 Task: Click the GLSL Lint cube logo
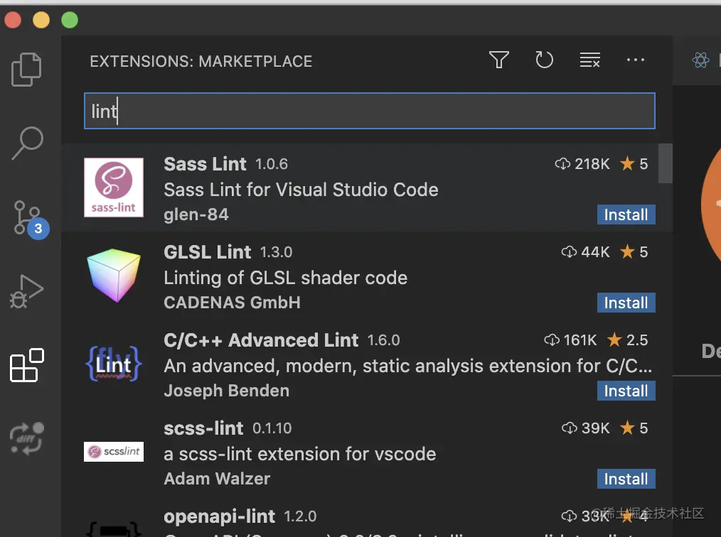pyautogui.click(x=114, y=275)
